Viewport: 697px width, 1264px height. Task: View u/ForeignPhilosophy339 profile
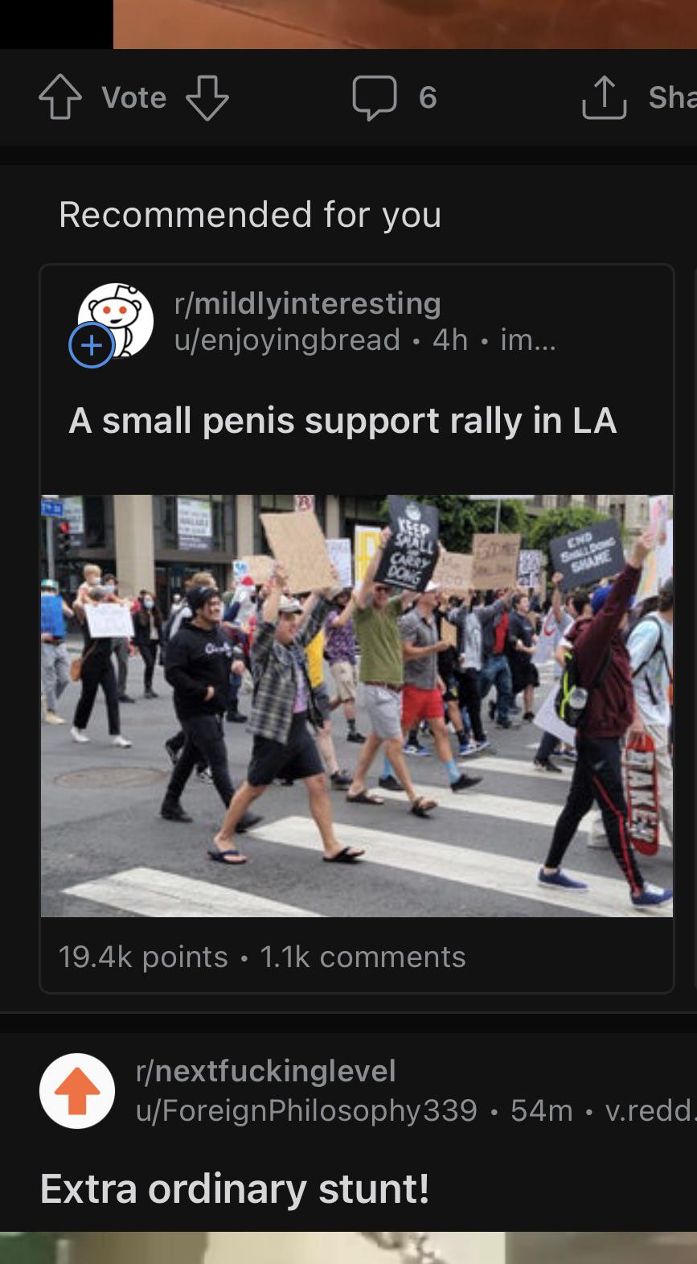click(x=307, y=1110)
